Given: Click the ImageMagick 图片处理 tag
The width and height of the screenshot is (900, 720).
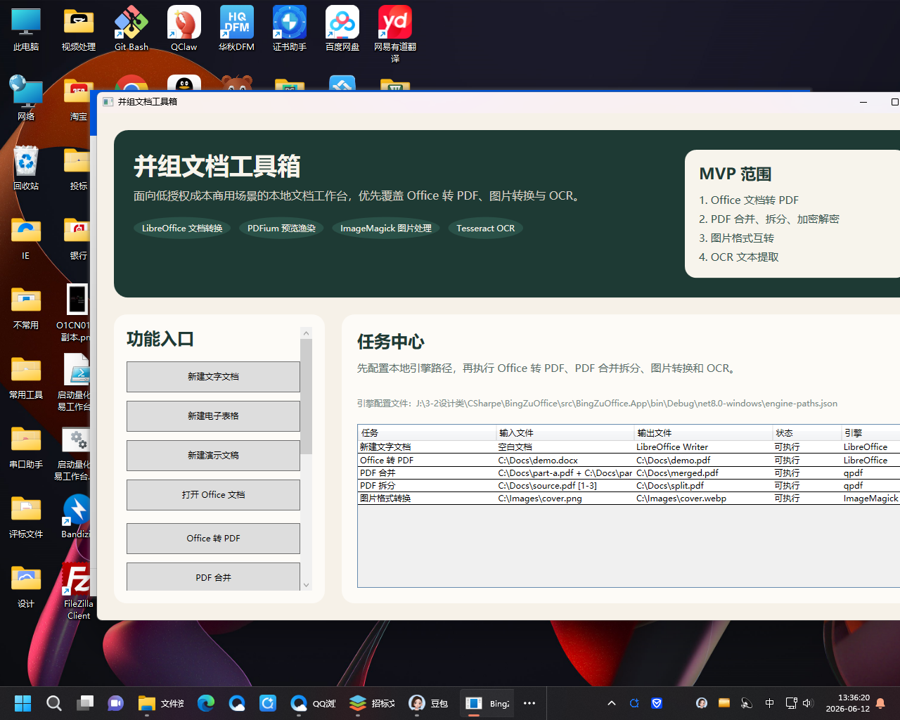Looking at the screenshot, I should click(x=386, y=228).
